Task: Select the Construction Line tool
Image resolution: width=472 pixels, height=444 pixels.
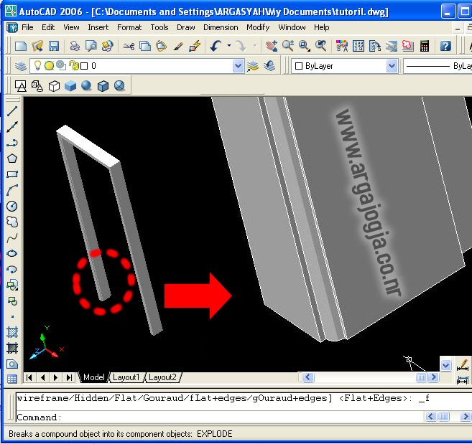Action: 12,127
